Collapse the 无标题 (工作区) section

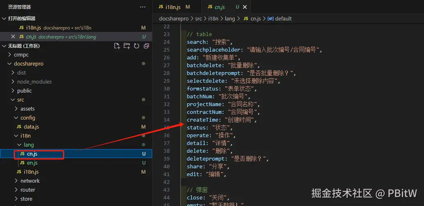(4, 46)
